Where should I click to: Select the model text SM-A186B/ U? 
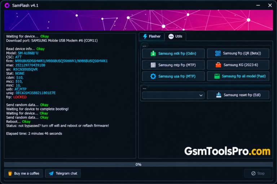[28, 53]
